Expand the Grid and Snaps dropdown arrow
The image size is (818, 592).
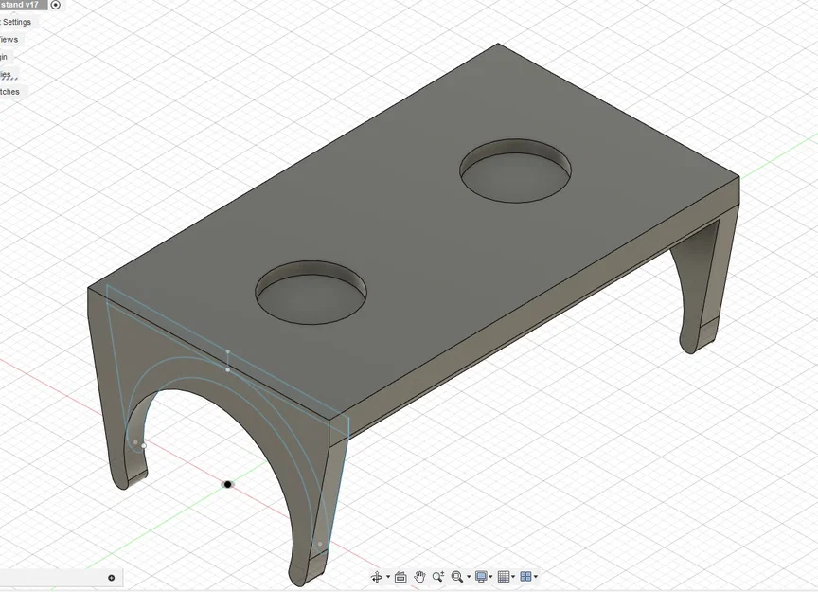(x=513, y=577)
